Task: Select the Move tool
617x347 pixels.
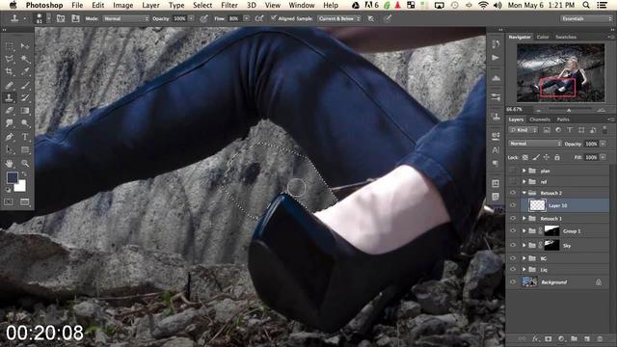Action: (x=25, y=46)
